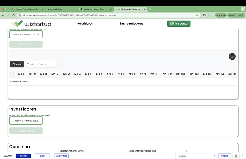Close the Home | Bubble tab
This screenshot has height=159, width=246.
77,9
